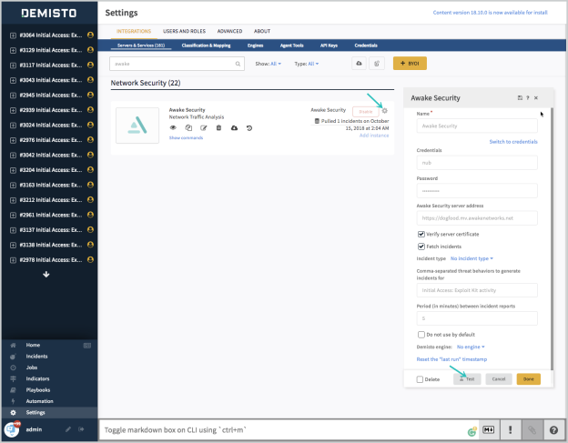Click the Cancel button

click(x=499, y=379)
